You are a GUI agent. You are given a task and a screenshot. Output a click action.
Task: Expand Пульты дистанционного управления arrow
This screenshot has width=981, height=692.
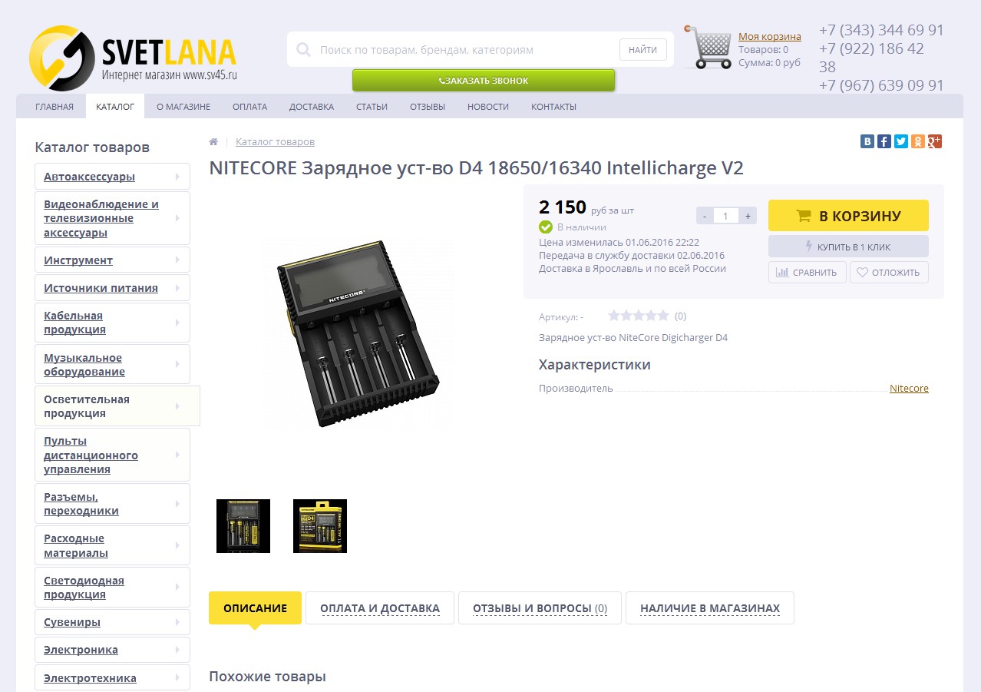click(x=177, y=455)
